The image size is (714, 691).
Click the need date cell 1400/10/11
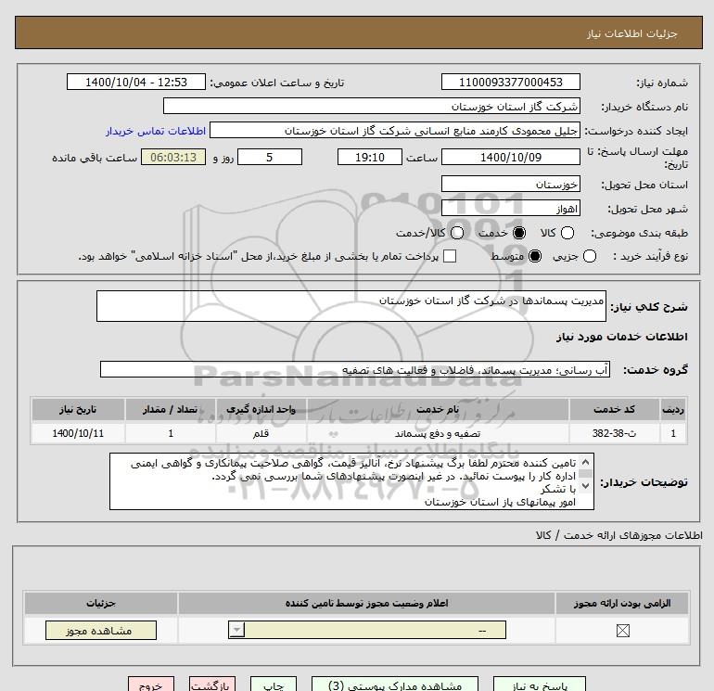click(x=78, y=433)
